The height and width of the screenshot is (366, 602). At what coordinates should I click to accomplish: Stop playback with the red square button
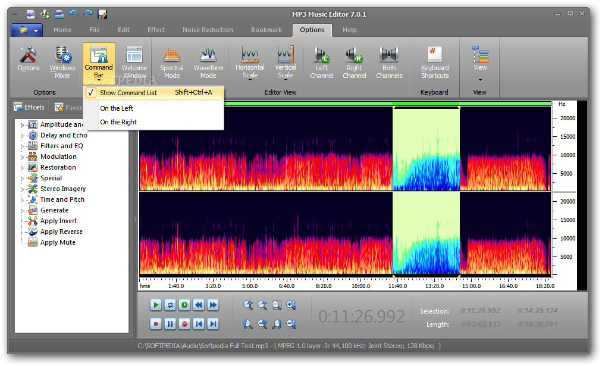(x=156, y=324)
